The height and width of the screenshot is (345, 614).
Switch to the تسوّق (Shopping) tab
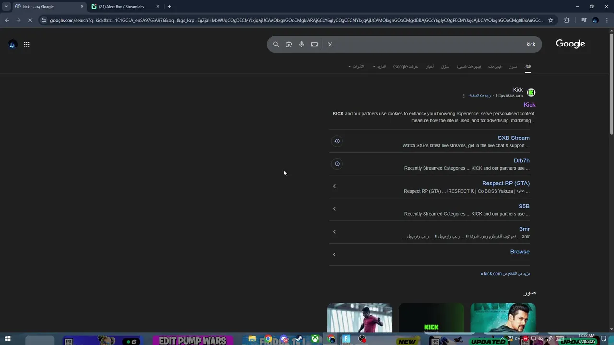pyautogui.click(x=445, y=66)
